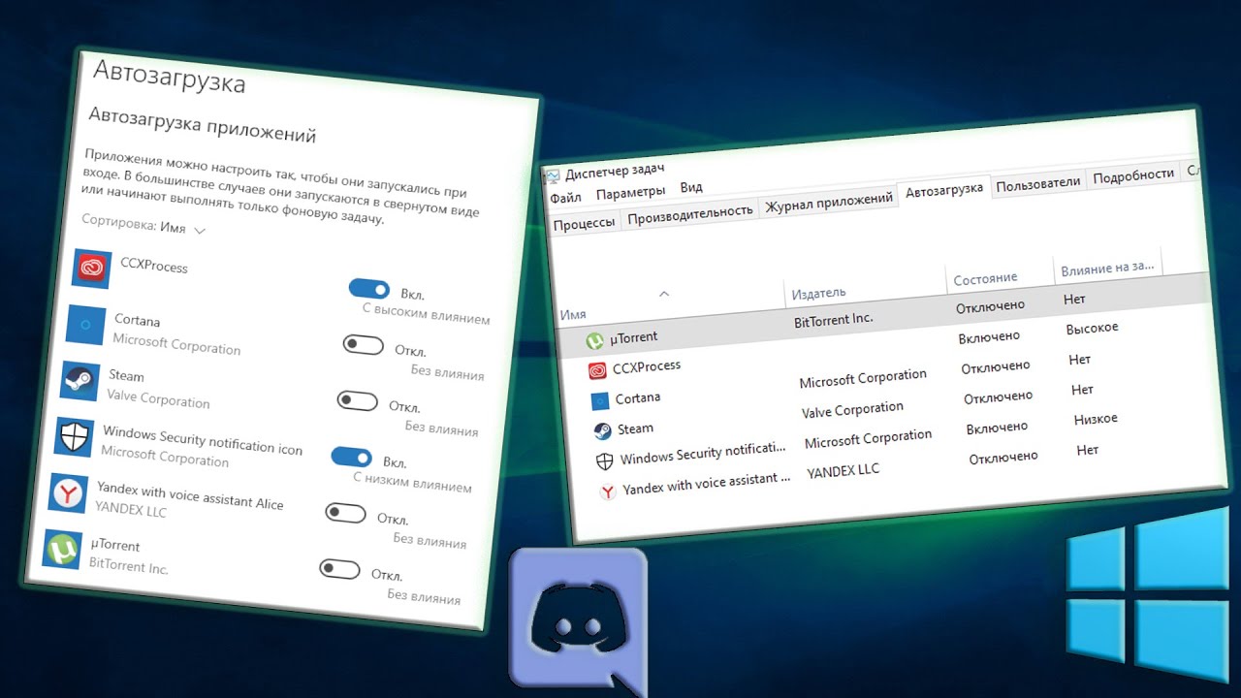The width and height of the screenshot is (1241, 698).
Task: Switch to the Процессы tab
Action: (584, 223)
